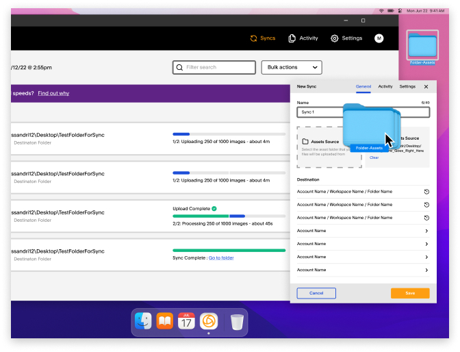The image size is (460, 352).
Task: Click the folder icon beside Assets Source
Action: [x=305, y=142]
